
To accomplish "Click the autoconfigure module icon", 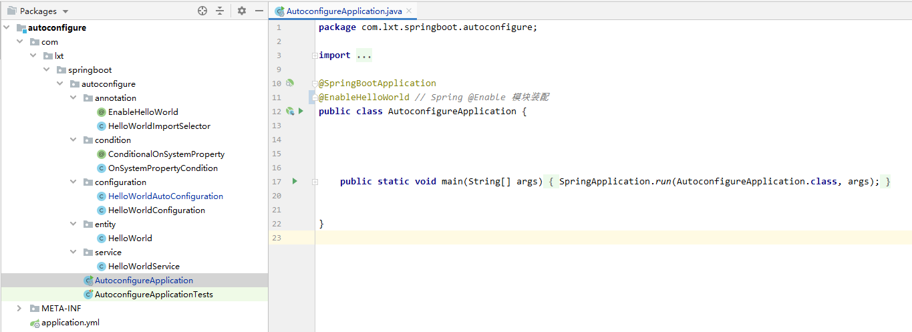I will pos(21,28).
